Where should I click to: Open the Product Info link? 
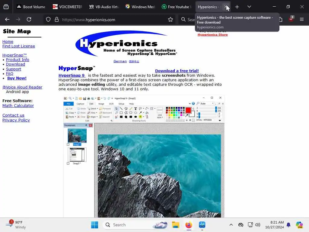coord(18,60)
